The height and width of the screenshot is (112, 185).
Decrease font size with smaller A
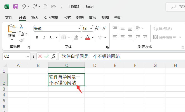[104, 28]
